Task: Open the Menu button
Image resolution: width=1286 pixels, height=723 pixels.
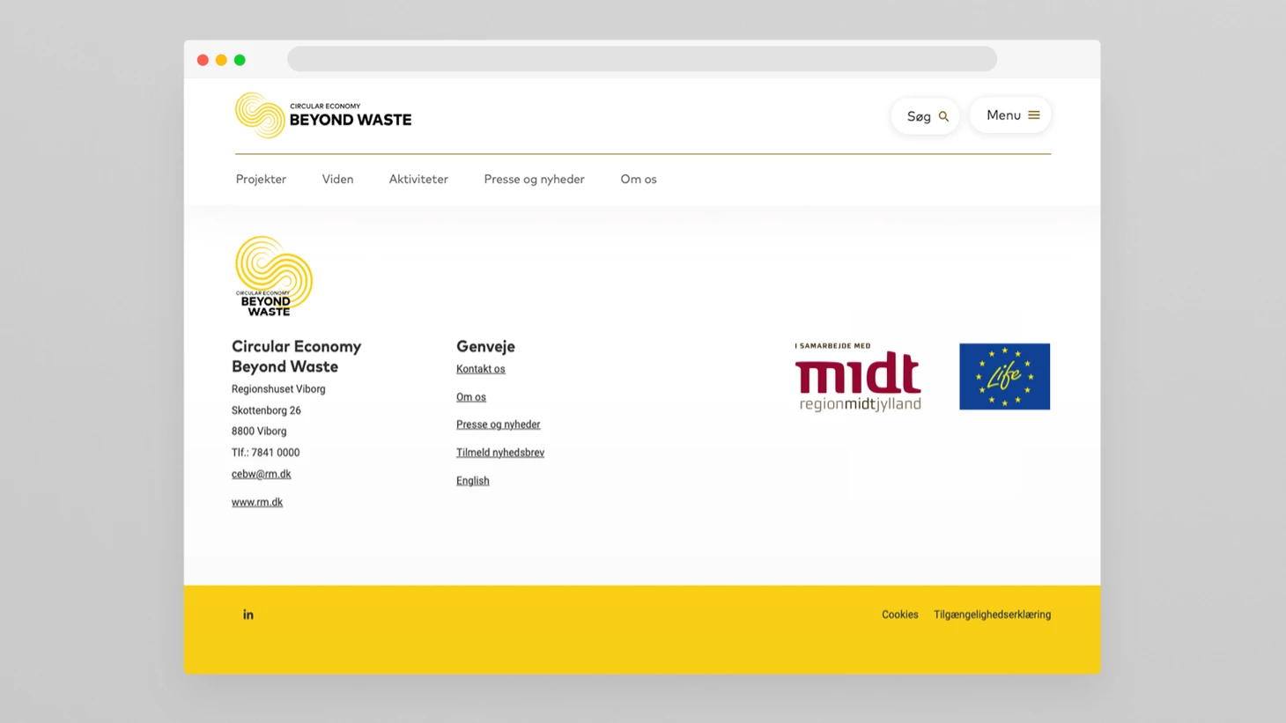Action: (x=1010, y=115)
